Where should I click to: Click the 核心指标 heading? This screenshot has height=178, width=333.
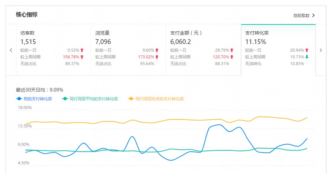(27, 15)
